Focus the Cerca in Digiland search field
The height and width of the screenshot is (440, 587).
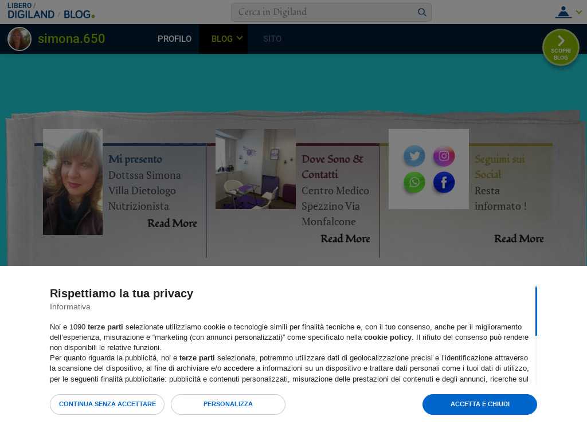click(324, 12)
